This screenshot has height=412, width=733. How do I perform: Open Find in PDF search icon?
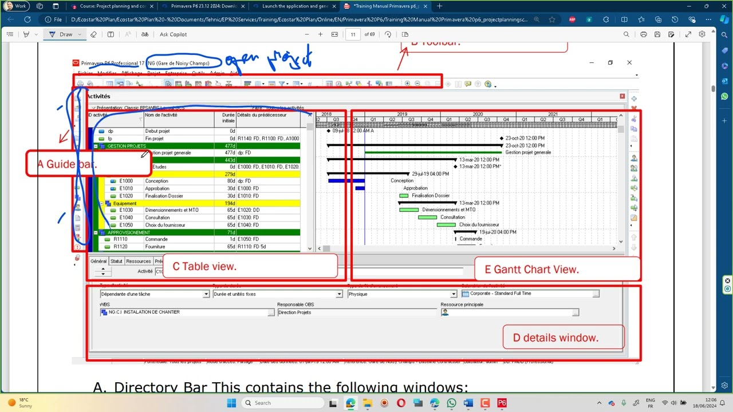[626, 34]
